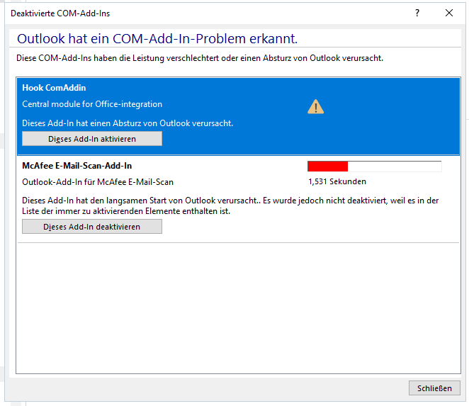Image resolution: width=469 pixels, height=406 pixels.
Task: Open dialog help via question mark
Action: (417, 13)
